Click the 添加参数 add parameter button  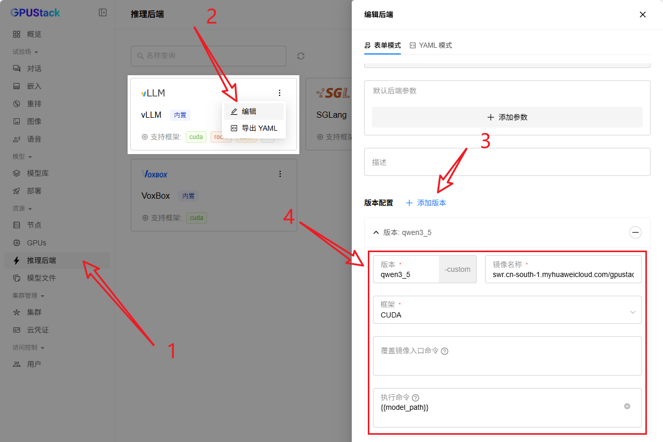tap(507, 117)
